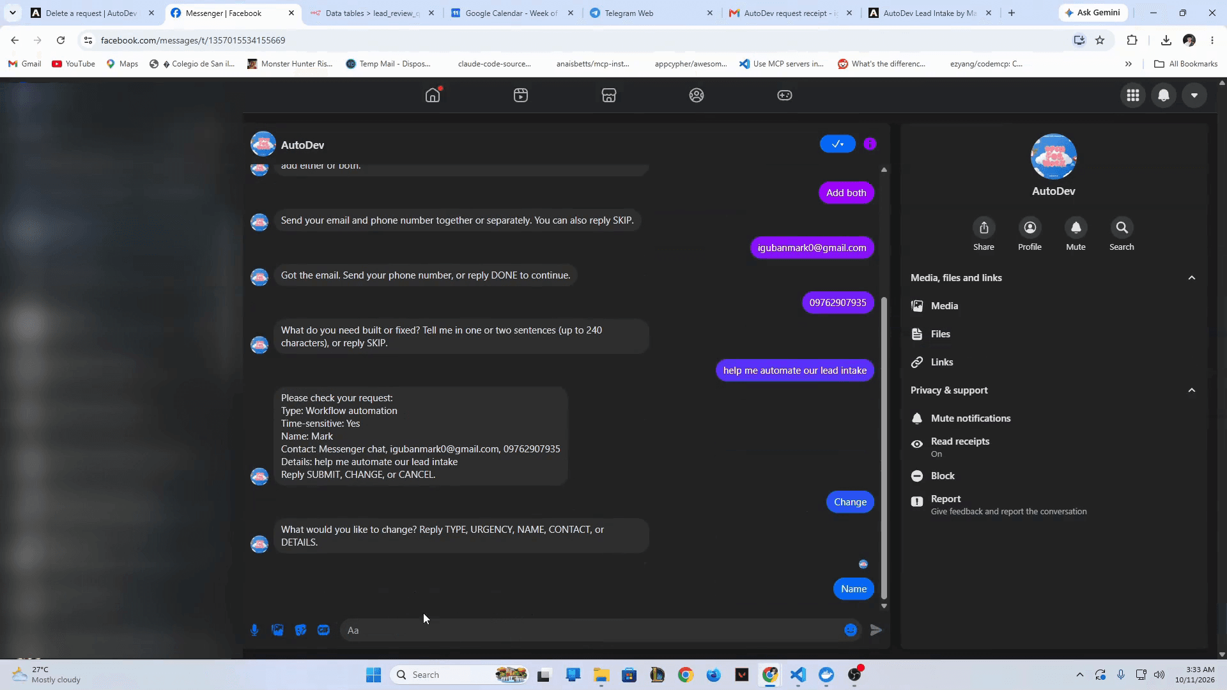The height and width of the screenshot is (690, 1227).
Task: Switch to the Google Calendar tab
Action: [x=511, y=13]
